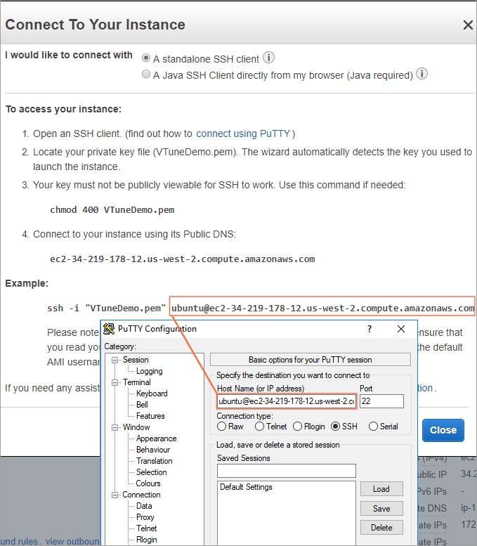Viewport: 477px width, 546px height.
Task: Close the PuTTY Configuration window
Action: (401, 329)
